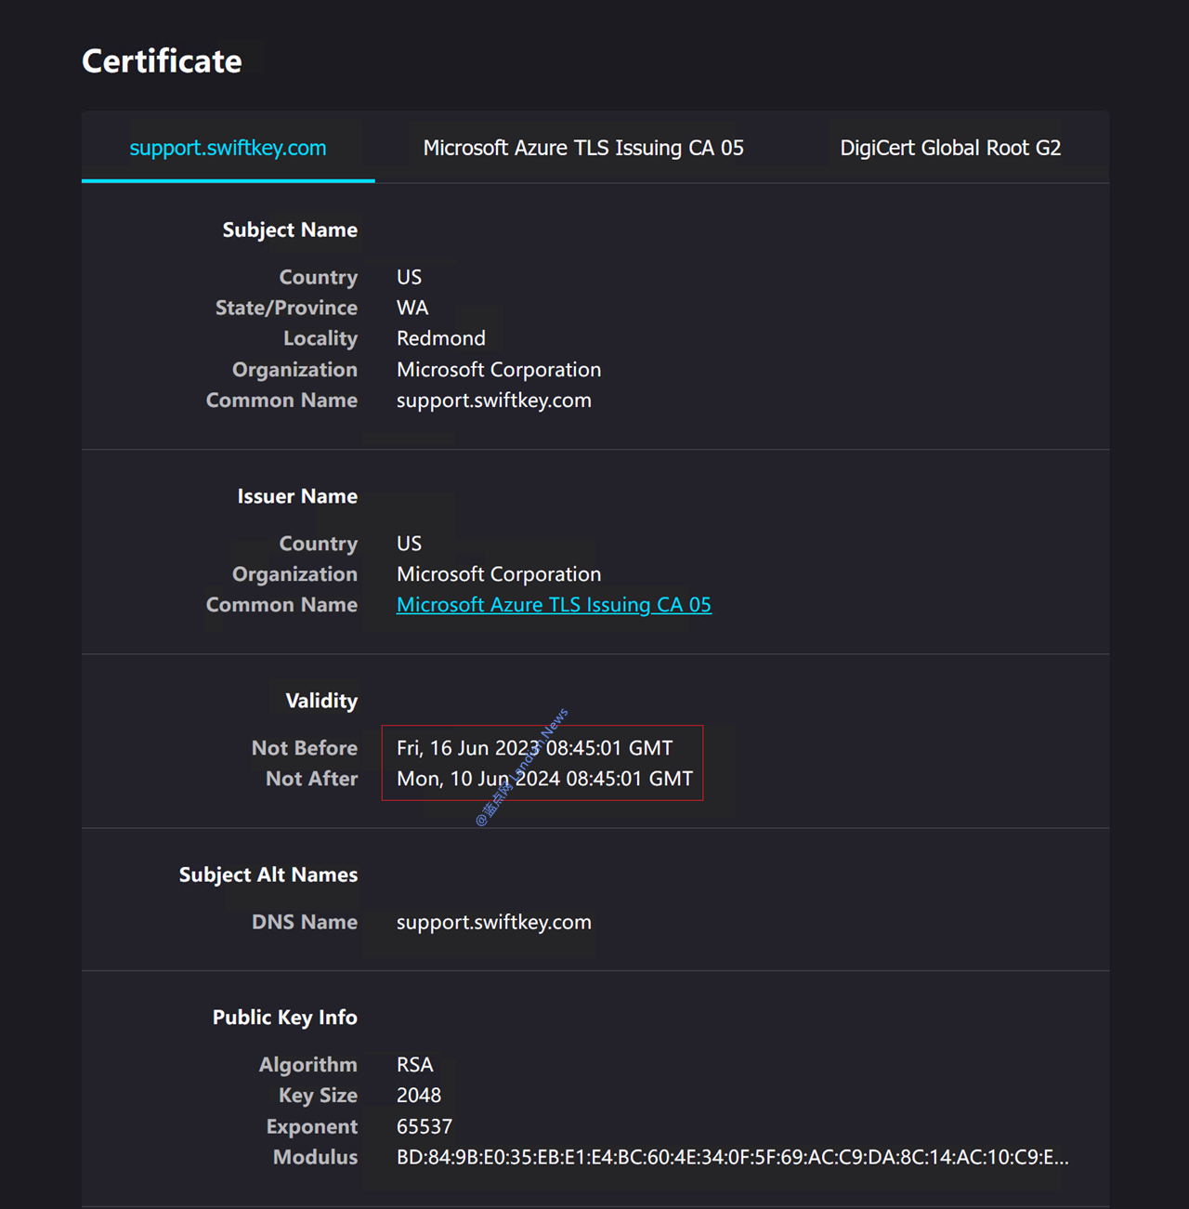Click the Public Key Info heading
This screenshot has height=1209, width=1189.
tap(285, 1018)
